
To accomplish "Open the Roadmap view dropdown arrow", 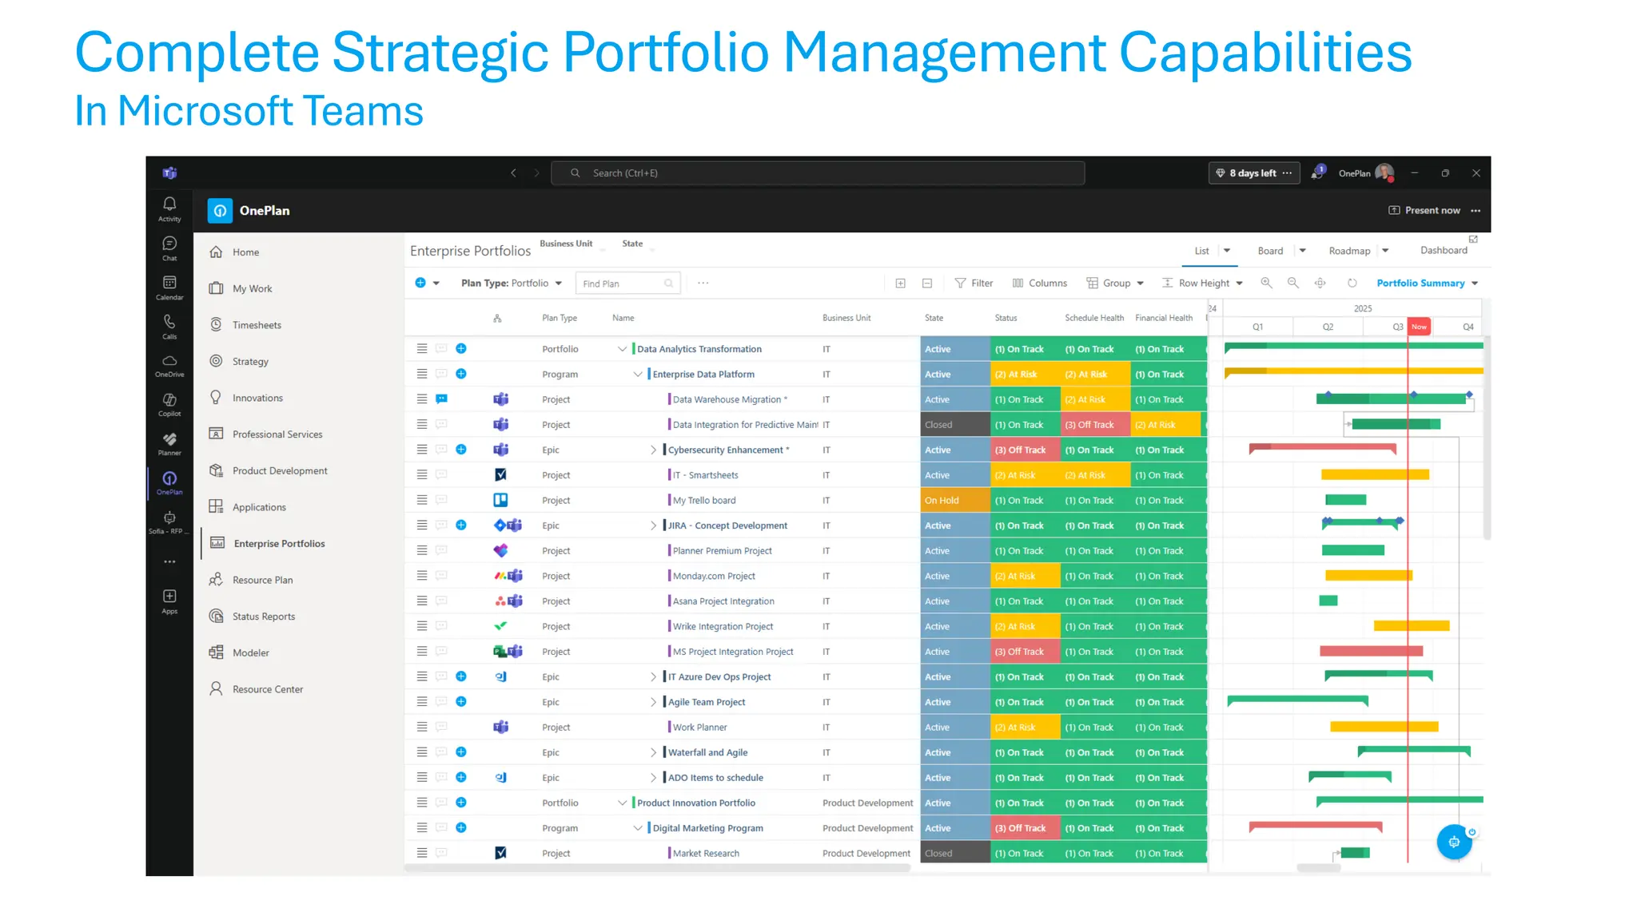I will [1385, 250].
